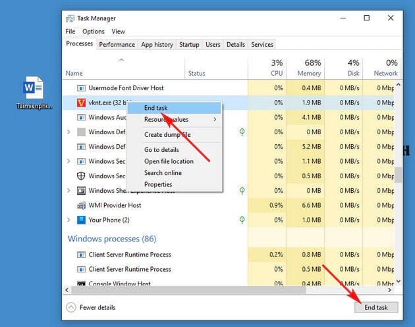Click the Windows Shell Experience Host icon
This screenshot has width=415, height=327.
click(81, 191)
